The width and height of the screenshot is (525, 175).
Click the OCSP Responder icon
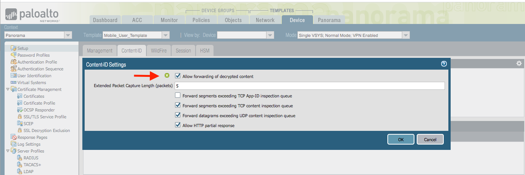20,110
